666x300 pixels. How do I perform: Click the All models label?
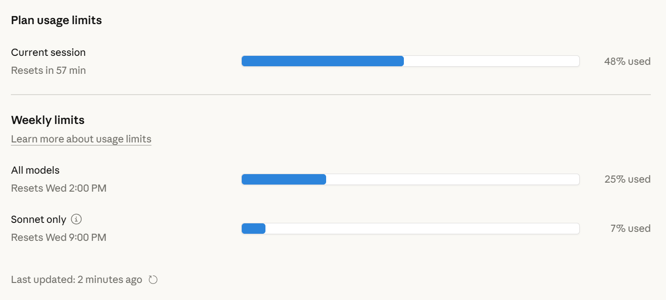tap(36, 170)
